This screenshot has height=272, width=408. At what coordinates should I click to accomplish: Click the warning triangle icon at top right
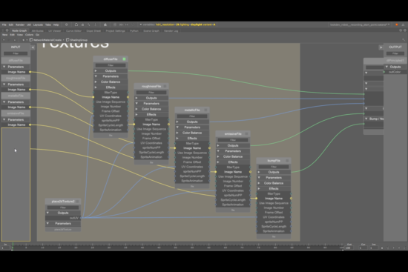pos(403,24)
